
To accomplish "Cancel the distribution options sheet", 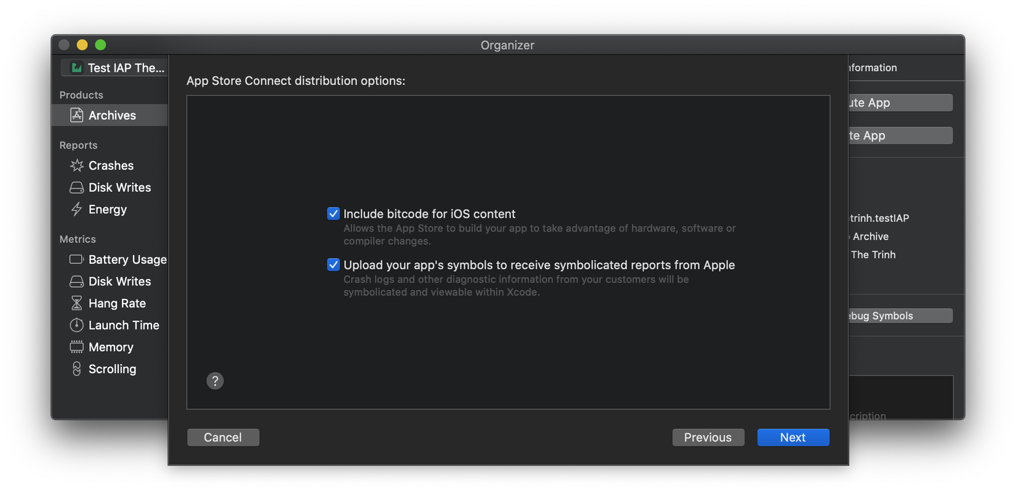I will (x=223, y=437).
